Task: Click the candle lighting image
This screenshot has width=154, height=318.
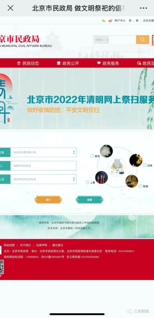Action: coord(136,160)
